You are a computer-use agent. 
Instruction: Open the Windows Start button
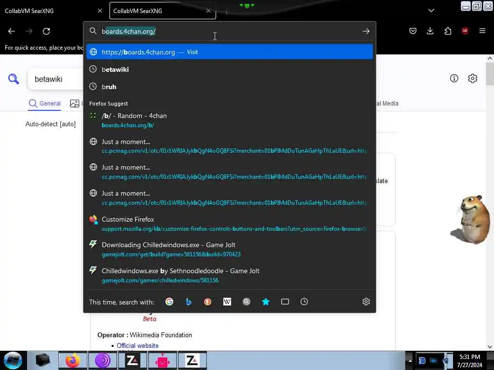13,360
